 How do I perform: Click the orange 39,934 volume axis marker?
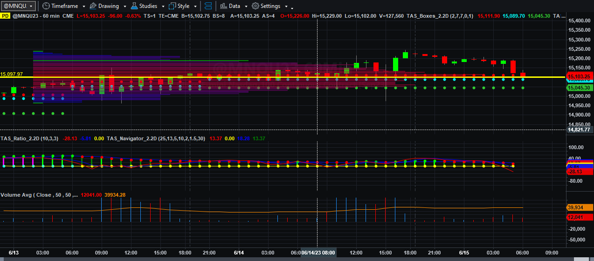(x=579, y=207)
